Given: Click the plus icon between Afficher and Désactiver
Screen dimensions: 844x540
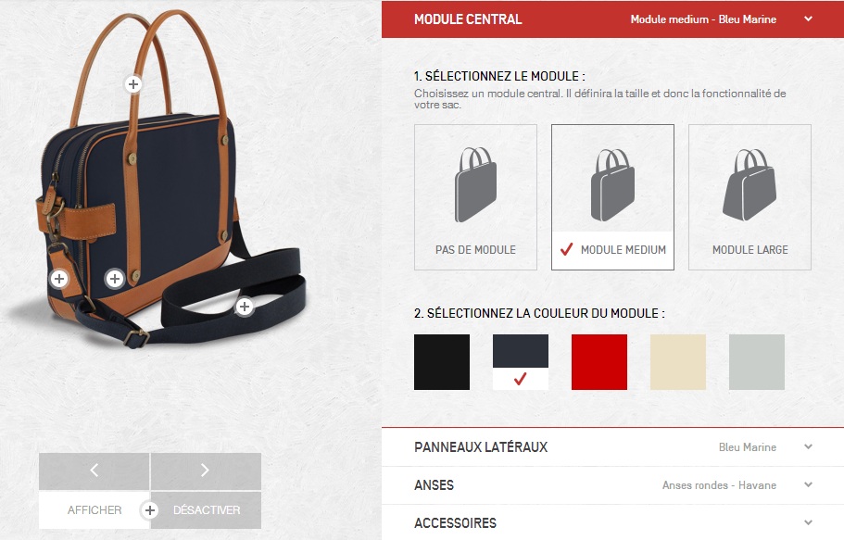Looking at the screenshot, I should [150, 509].
